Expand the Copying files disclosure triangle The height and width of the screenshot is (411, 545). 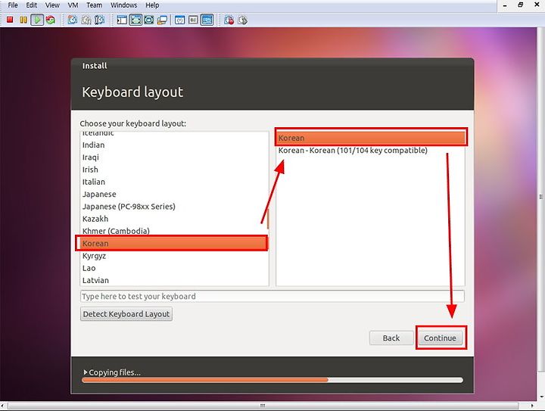(x=86, y=372)
